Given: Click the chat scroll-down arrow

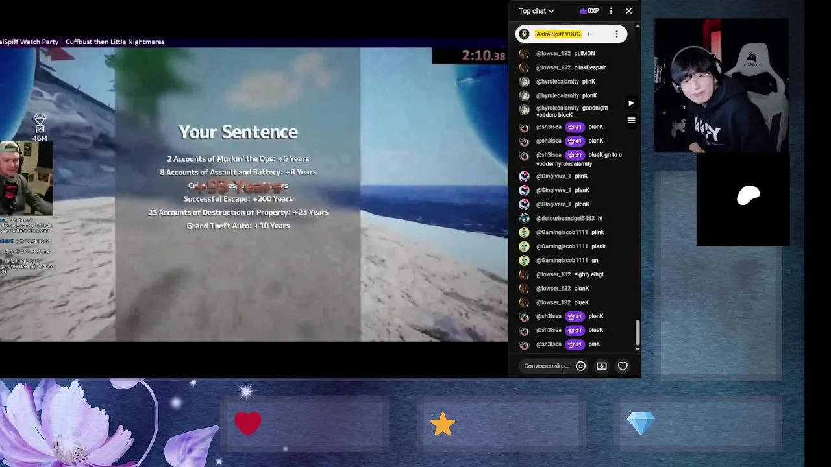Looking at the screenshot, I should (638, 349).
